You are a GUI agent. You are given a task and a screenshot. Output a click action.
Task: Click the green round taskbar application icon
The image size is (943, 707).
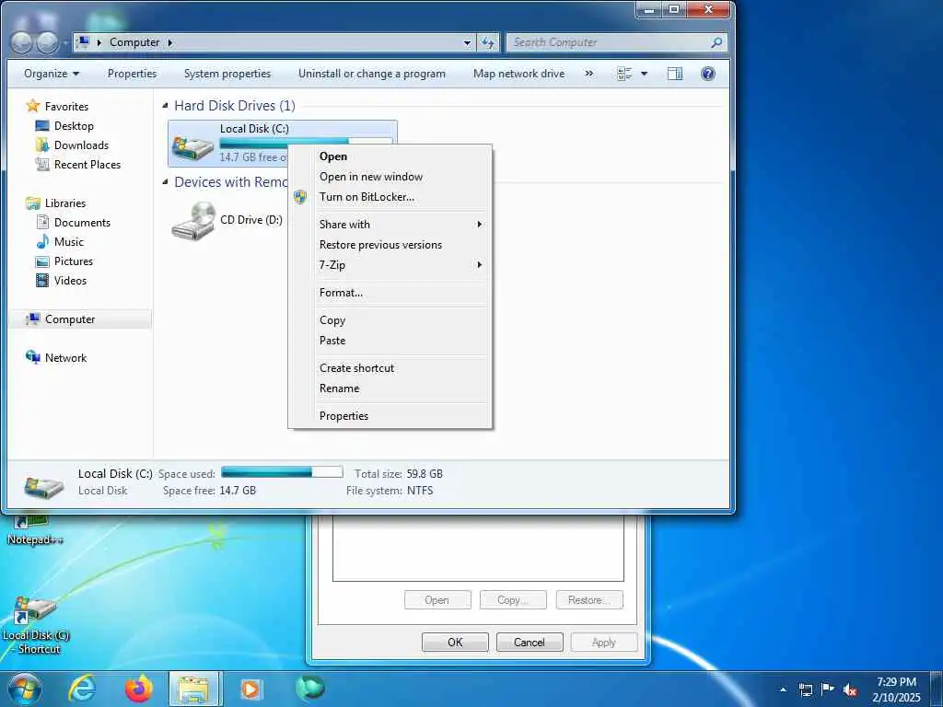point(310,688)
